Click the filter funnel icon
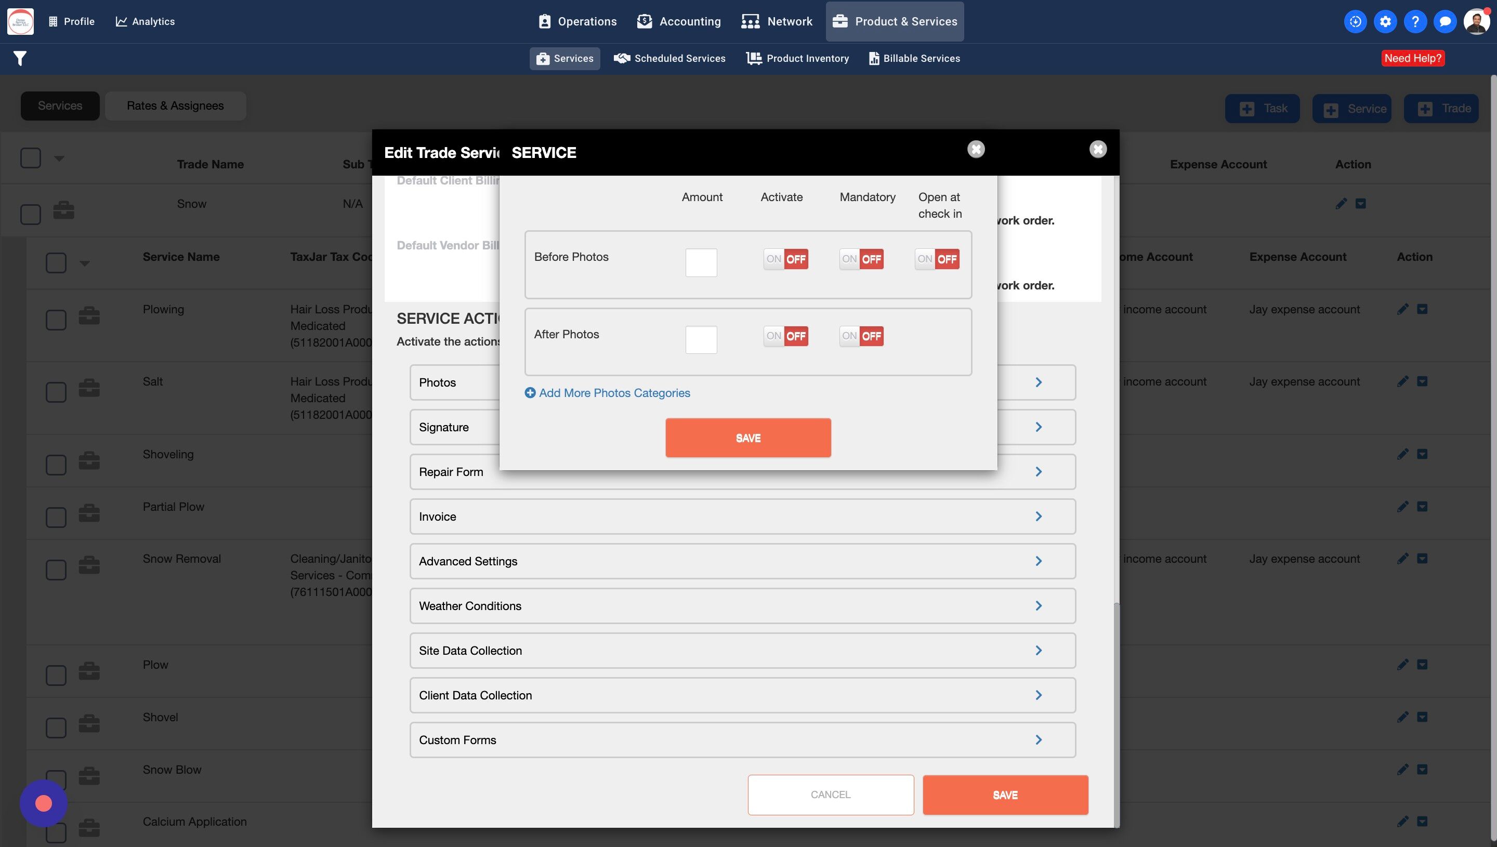Image resolution: width=1497 pixels, height=847 pixels. tap(20, 58)
